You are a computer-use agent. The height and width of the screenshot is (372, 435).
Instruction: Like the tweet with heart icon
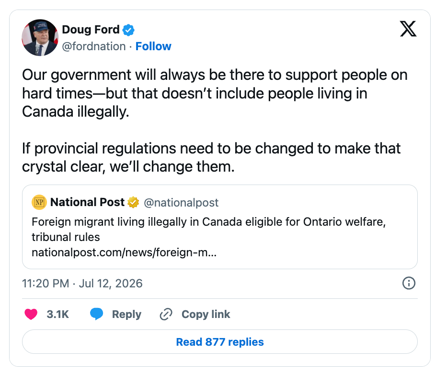point(31,314)
